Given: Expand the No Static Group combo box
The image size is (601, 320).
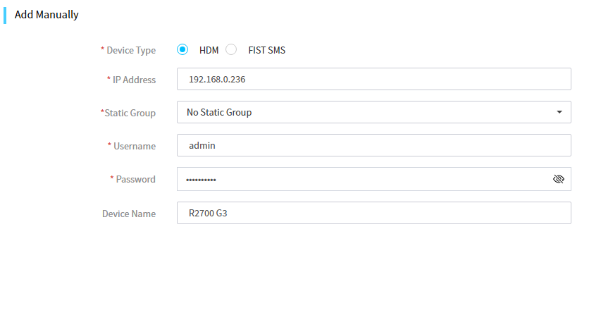Looking at the screenshot, I should coord(373,112).
